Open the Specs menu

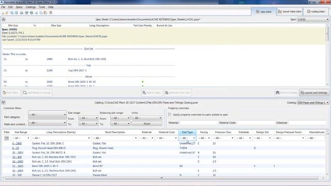coord(19,7)
